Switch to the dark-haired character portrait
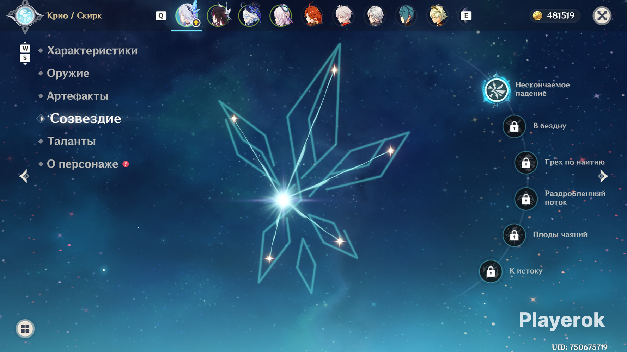Viewport: 627px width, 352px height. 218,15
